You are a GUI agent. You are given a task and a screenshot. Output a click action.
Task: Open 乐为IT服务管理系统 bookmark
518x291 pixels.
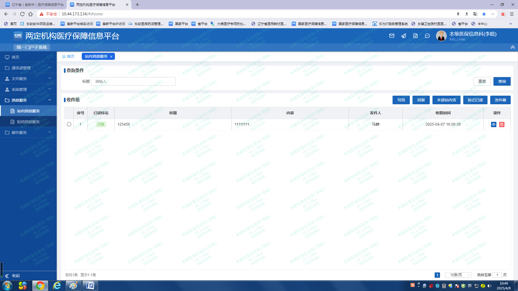pyautogui.click(x=390, y=24)
